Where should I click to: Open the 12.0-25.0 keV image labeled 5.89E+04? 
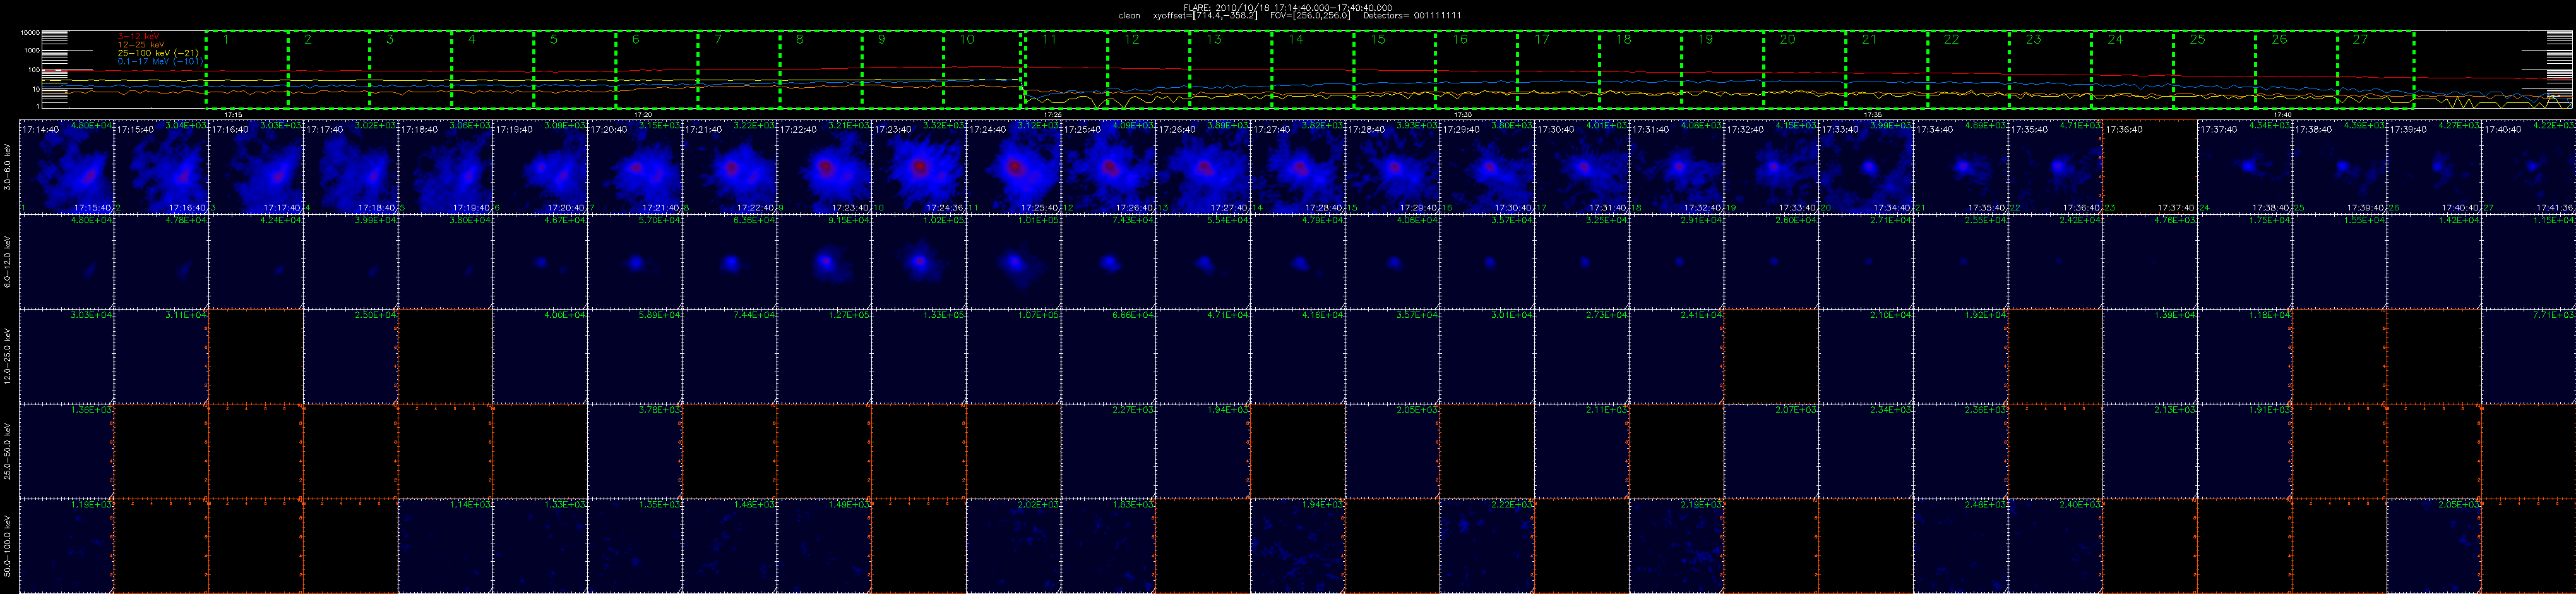click(635, 356)
